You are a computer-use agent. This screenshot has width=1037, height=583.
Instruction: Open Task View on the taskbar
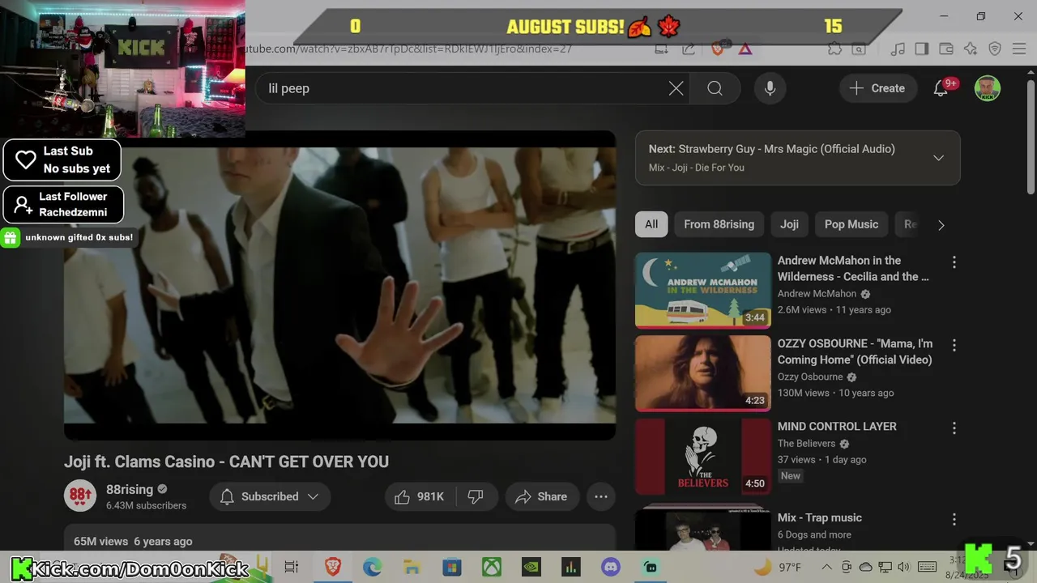[292, 567]
